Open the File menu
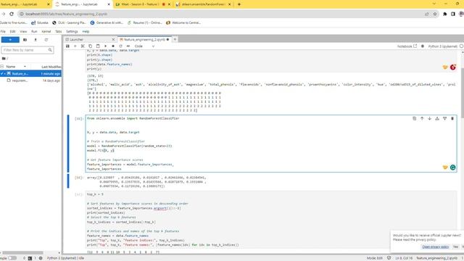 (3, 31)
